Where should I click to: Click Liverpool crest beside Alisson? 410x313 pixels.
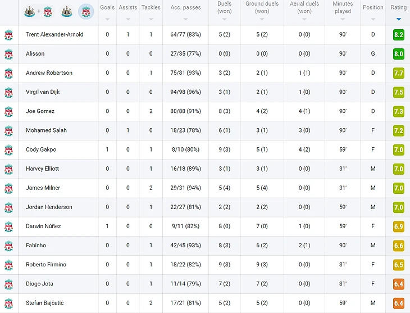point(8,54)
